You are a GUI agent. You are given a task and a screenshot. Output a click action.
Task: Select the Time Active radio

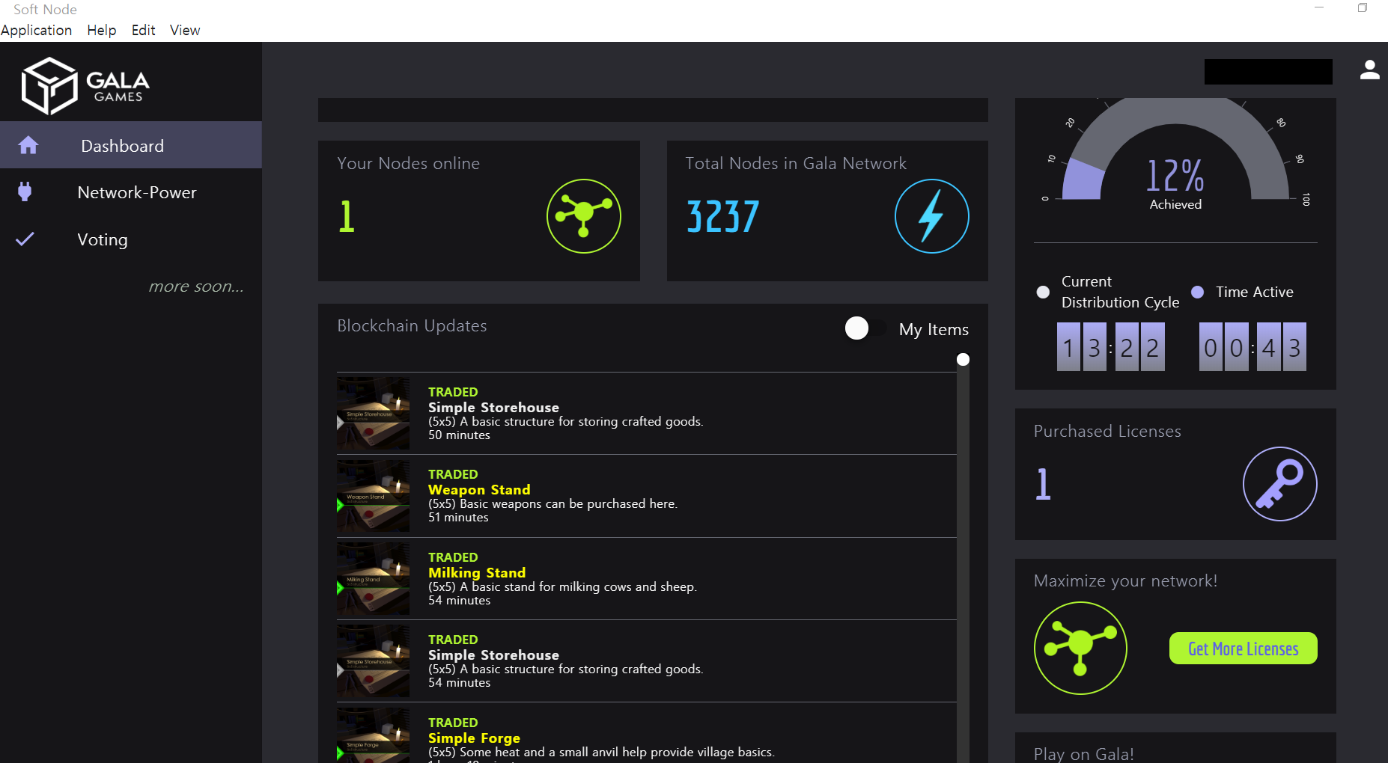pos(1198,292)
